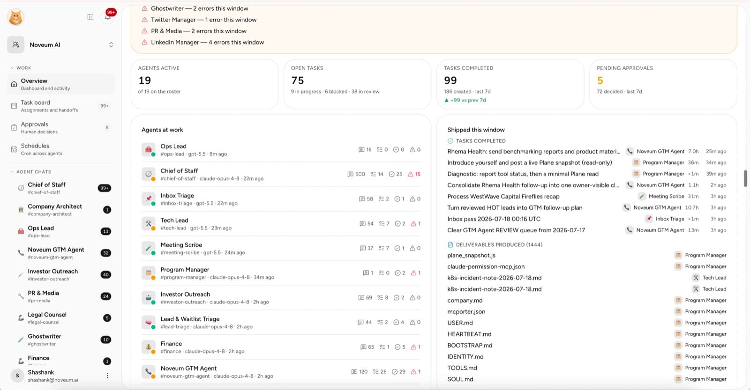Open the Meeting Scribe agent row
This screenshot has height=390, width=750.
click(281, 248)
